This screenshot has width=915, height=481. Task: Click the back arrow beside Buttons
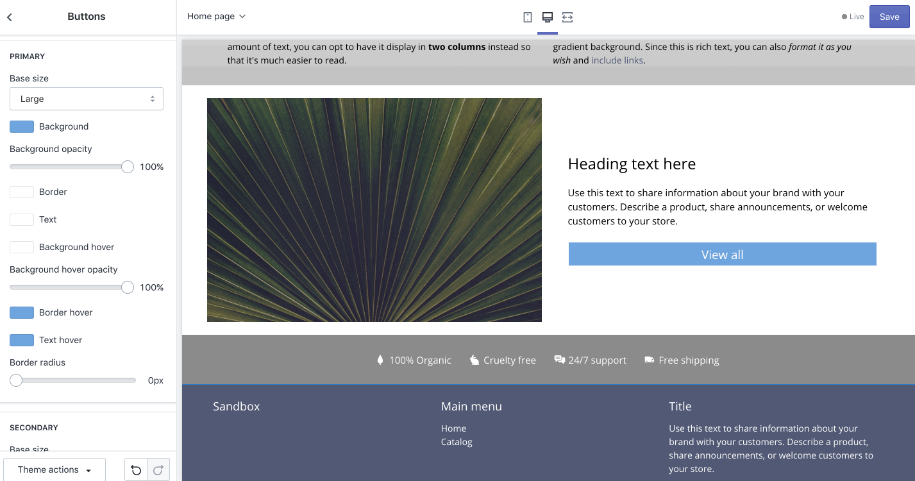(10, 17)
